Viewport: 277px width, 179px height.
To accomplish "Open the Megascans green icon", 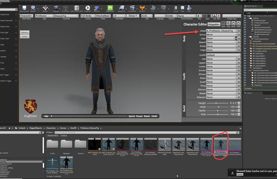I will (110, 8).
